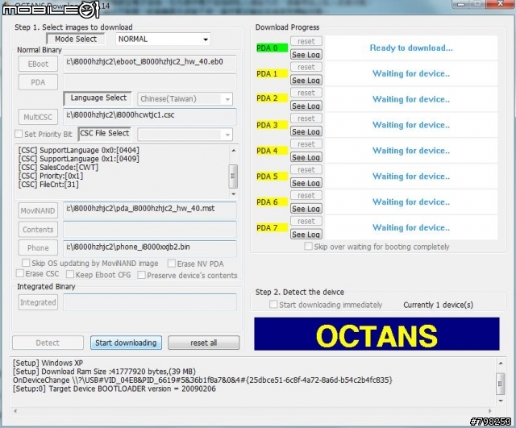The width and height of the screenshot is (516, 428).
Task: Click the MoviNAND file button
Action: point(38,210)
